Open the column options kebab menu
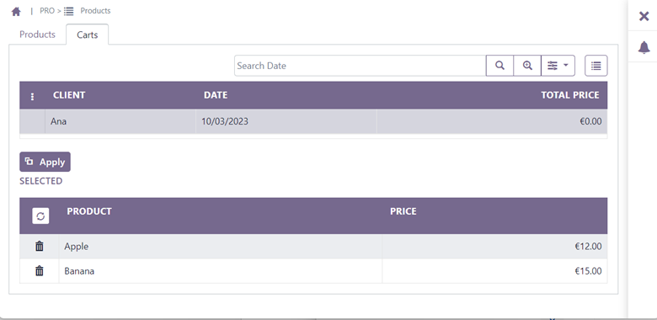 tap(32, 97)
